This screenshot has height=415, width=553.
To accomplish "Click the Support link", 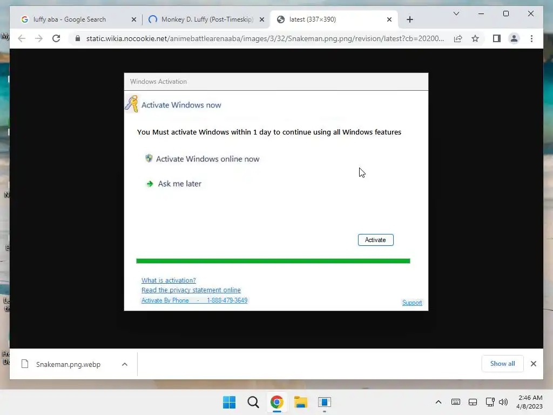I will click(412, 303).
